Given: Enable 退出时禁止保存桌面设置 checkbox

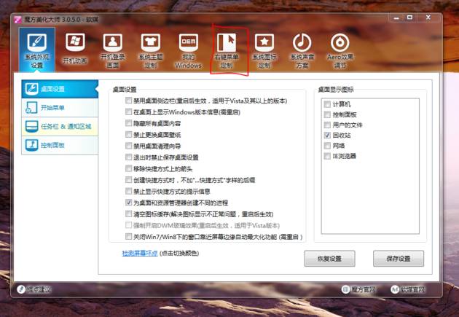Looking at the screenshot, I should coord(128,157).
